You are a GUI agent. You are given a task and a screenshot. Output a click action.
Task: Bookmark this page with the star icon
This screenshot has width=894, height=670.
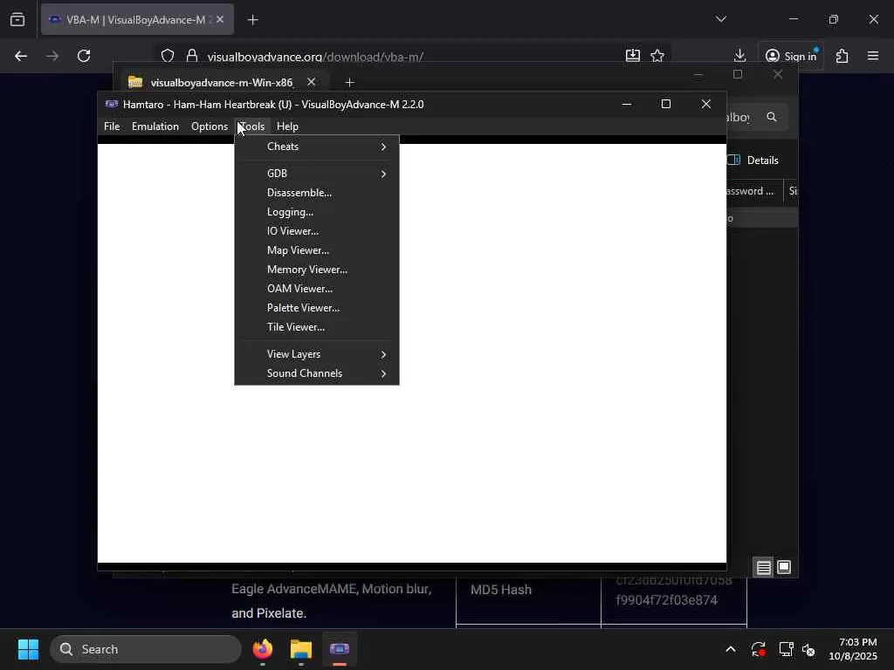coord(657,56)
